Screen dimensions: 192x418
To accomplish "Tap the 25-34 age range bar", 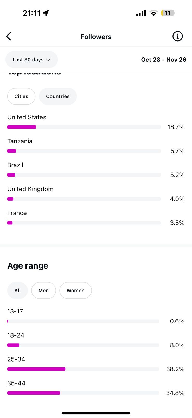I will click(x=83, y=369).
